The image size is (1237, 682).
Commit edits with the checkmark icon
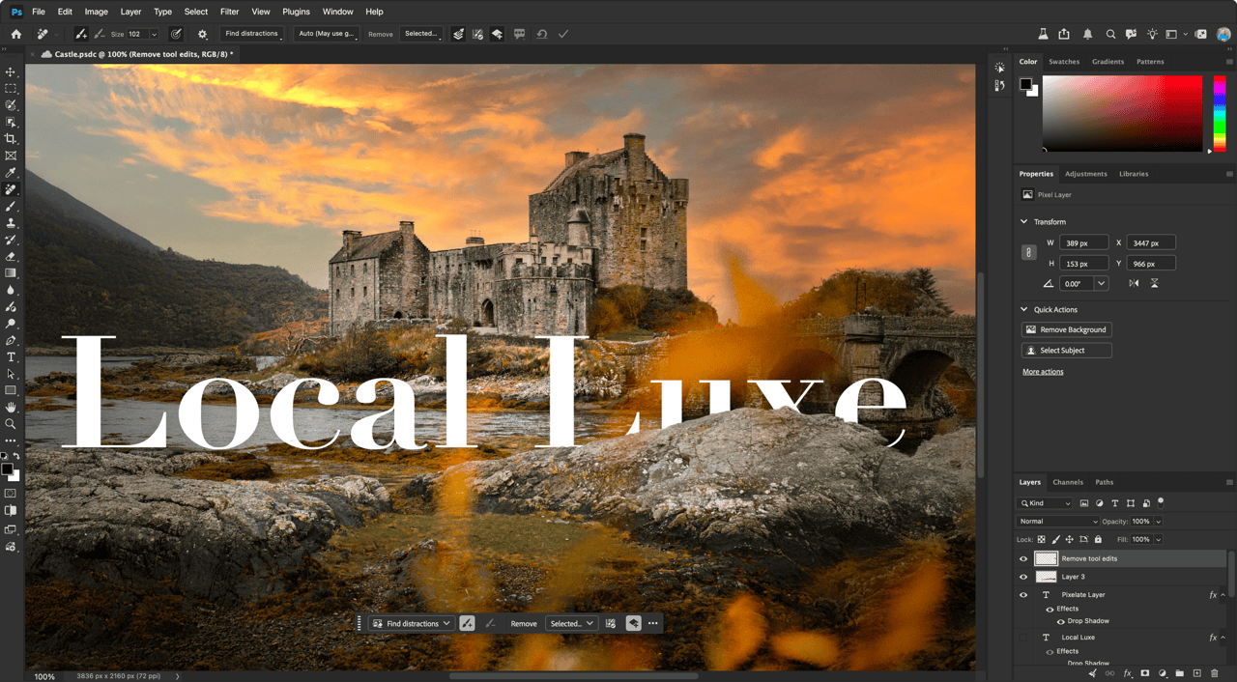coord(563,34)
